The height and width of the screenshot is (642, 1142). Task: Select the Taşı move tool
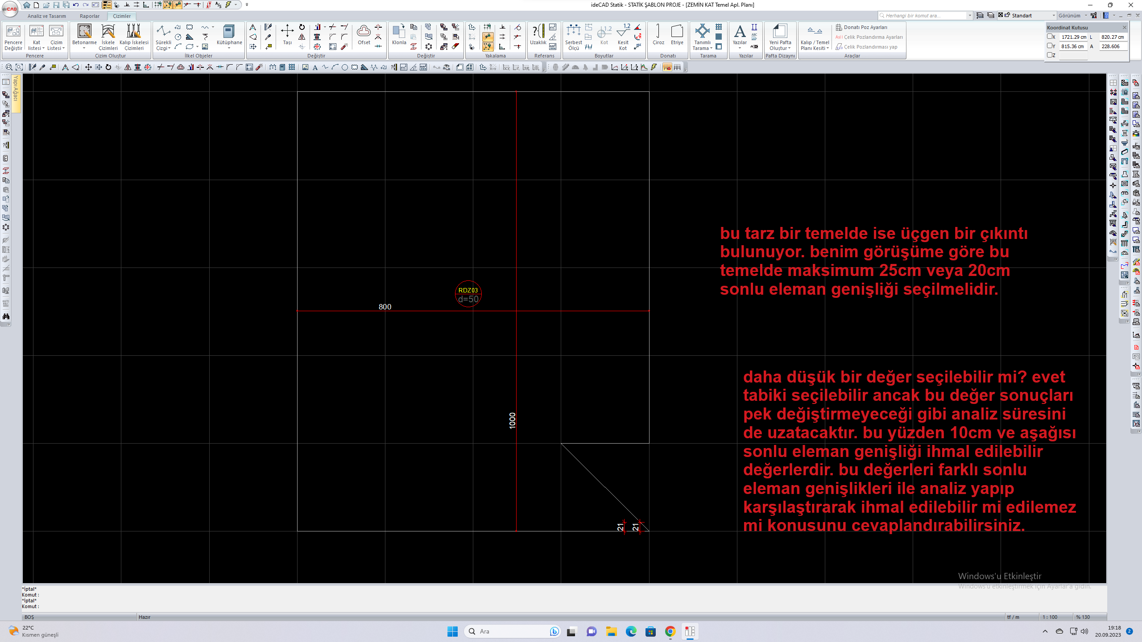[x=287, y=35]
